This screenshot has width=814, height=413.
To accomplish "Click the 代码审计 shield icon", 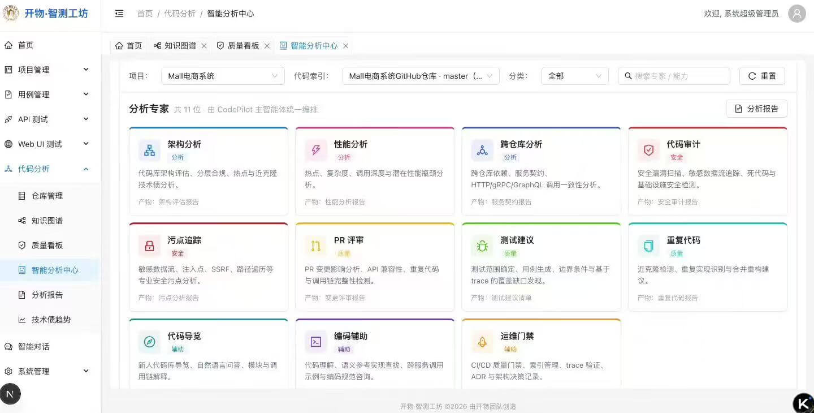I will 648,150.
